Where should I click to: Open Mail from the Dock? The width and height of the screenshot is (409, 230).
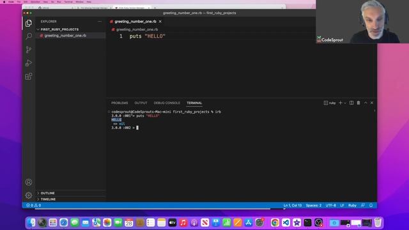85,223
